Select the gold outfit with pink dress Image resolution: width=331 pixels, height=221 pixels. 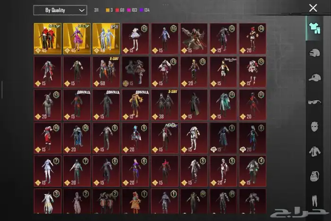(x=77, y=39)
